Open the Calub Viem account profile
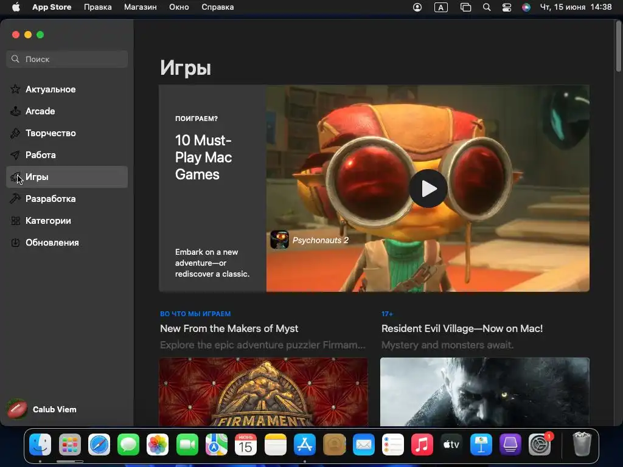This screenshot has width=623, height=467. (x=42, y=409)
